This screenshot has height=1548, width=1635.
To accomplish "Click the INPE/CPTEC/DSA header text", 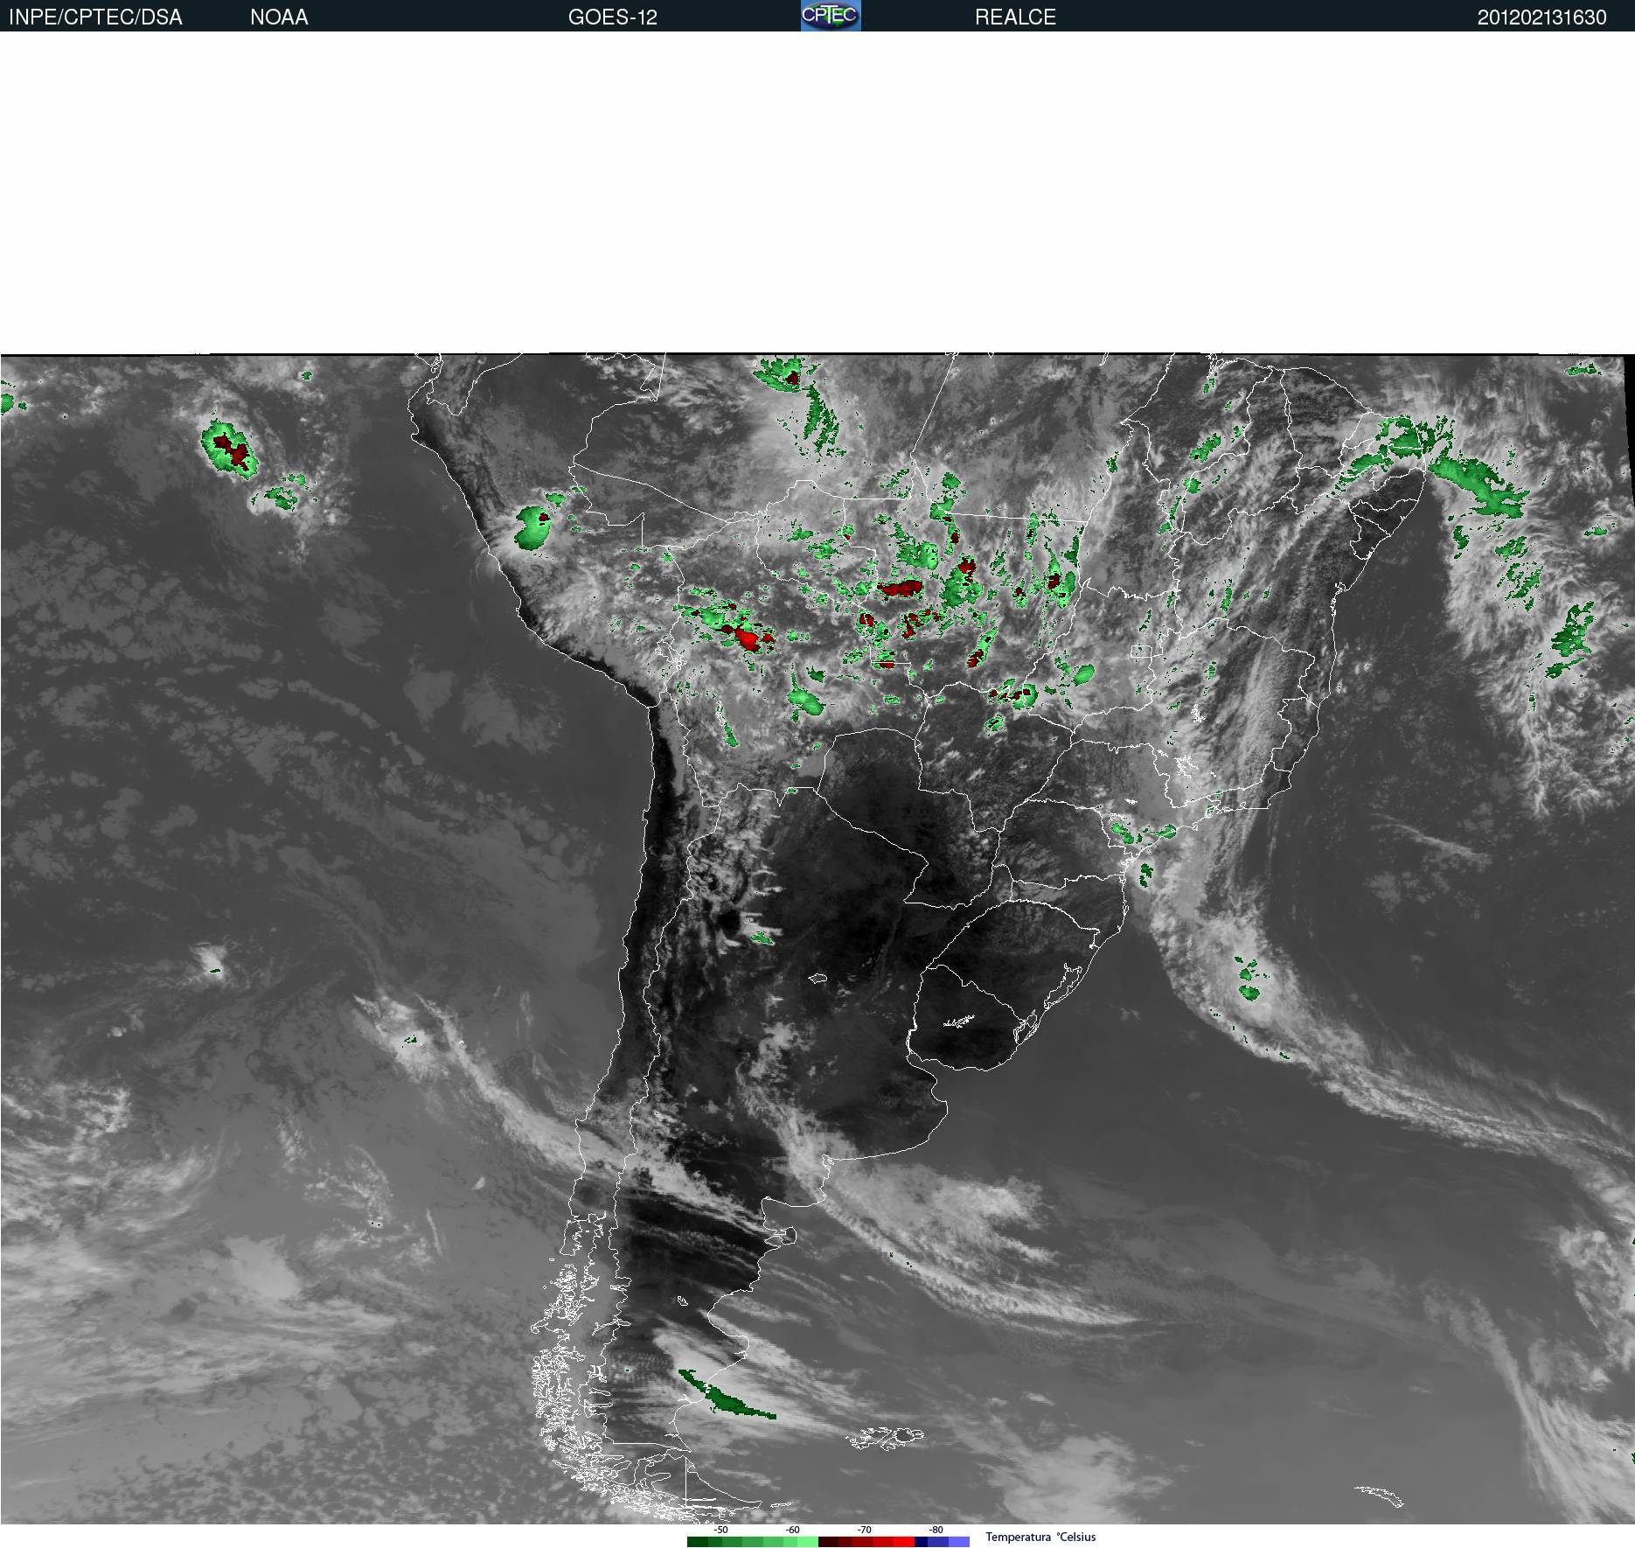I will (95, 17).
